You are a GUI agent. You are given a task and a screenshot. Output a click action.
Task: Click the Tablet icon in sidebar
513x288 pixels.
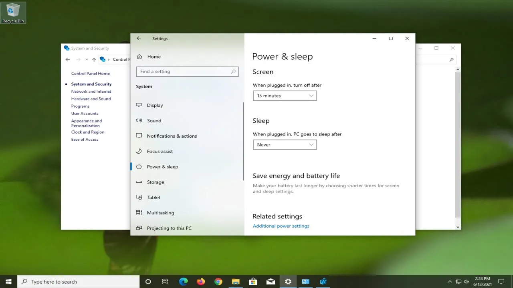(139, 197)
